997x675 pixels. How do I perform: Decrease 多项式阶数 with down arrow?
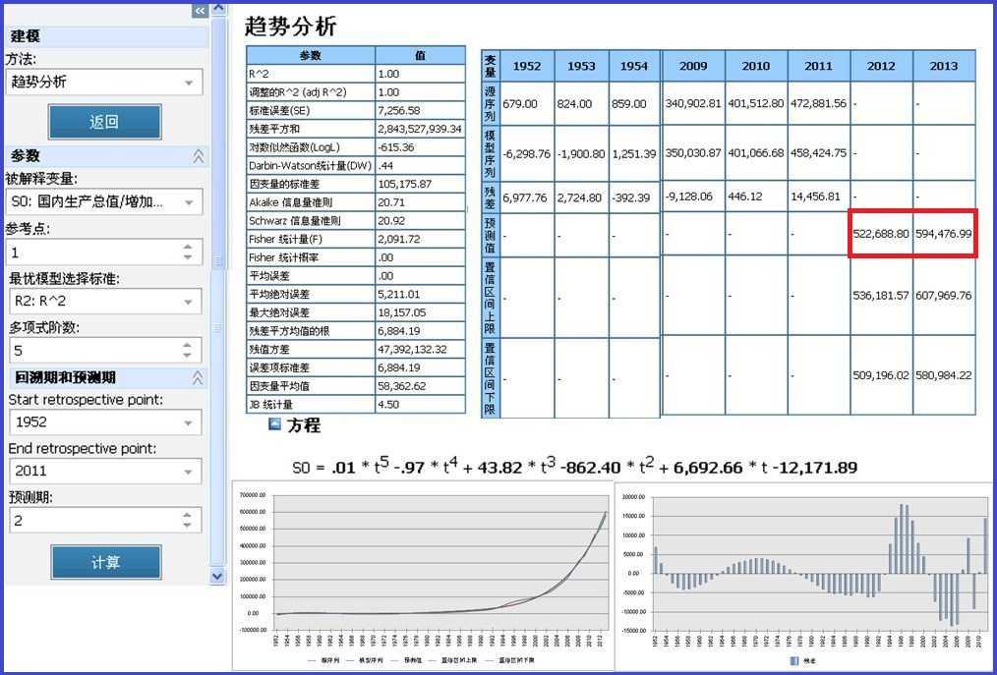click(187, 356)
